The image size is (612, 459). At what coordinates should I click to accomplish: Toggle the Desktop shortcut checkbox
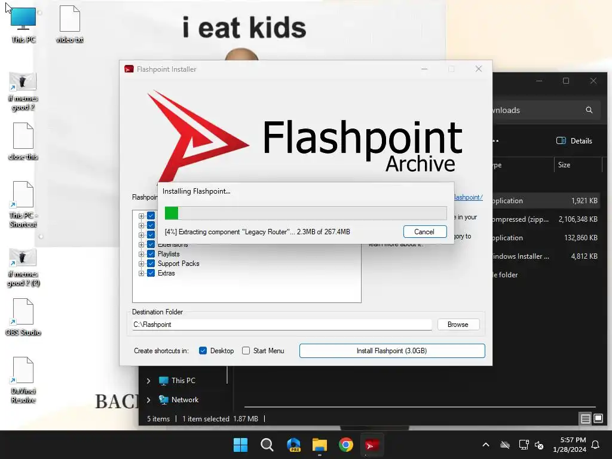pos(203,350)
